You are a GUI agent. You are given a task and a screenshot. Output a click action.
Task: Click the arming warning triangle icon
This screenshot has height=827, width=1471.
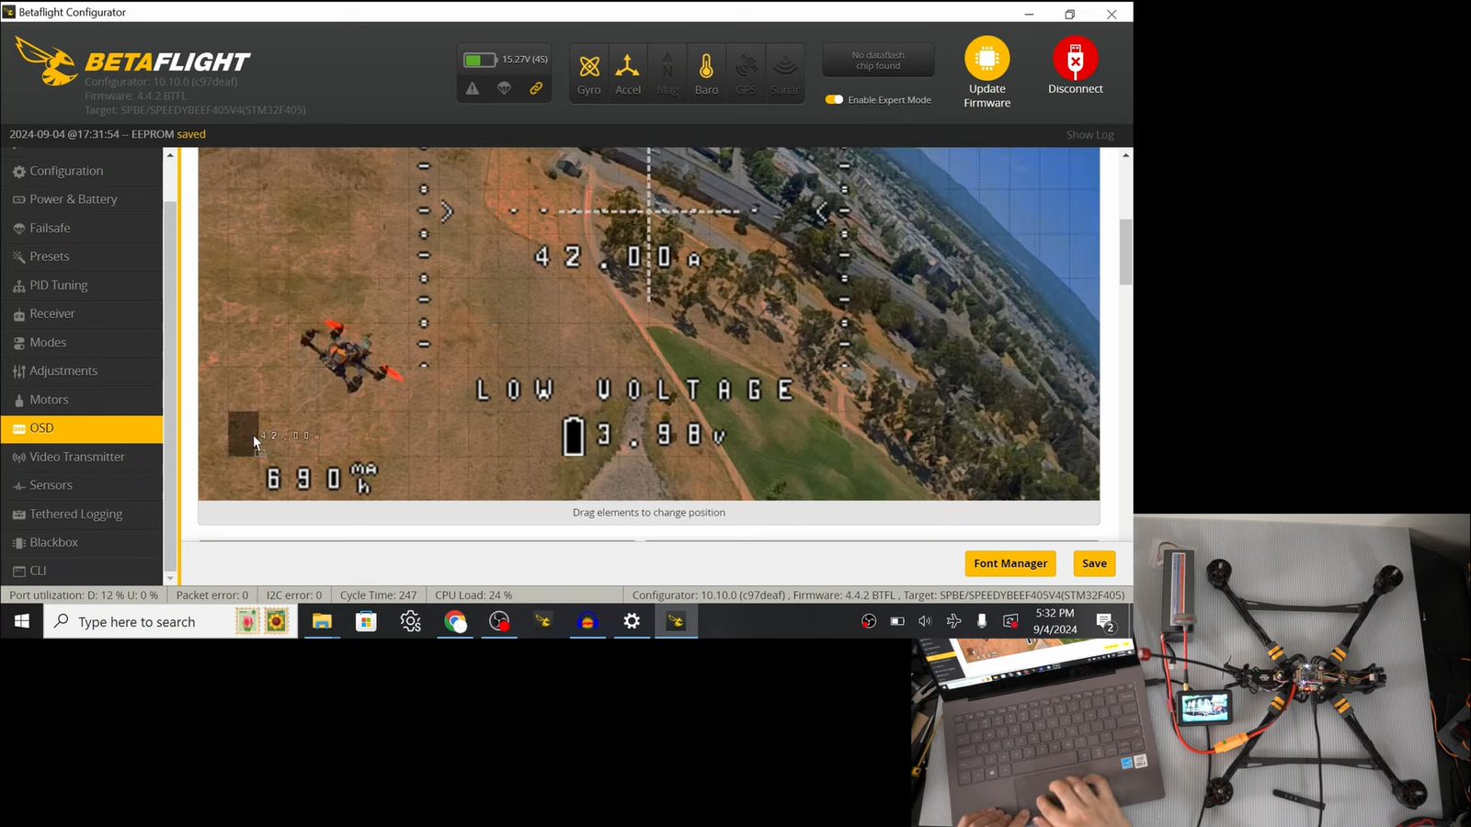[x=472, y=88]
